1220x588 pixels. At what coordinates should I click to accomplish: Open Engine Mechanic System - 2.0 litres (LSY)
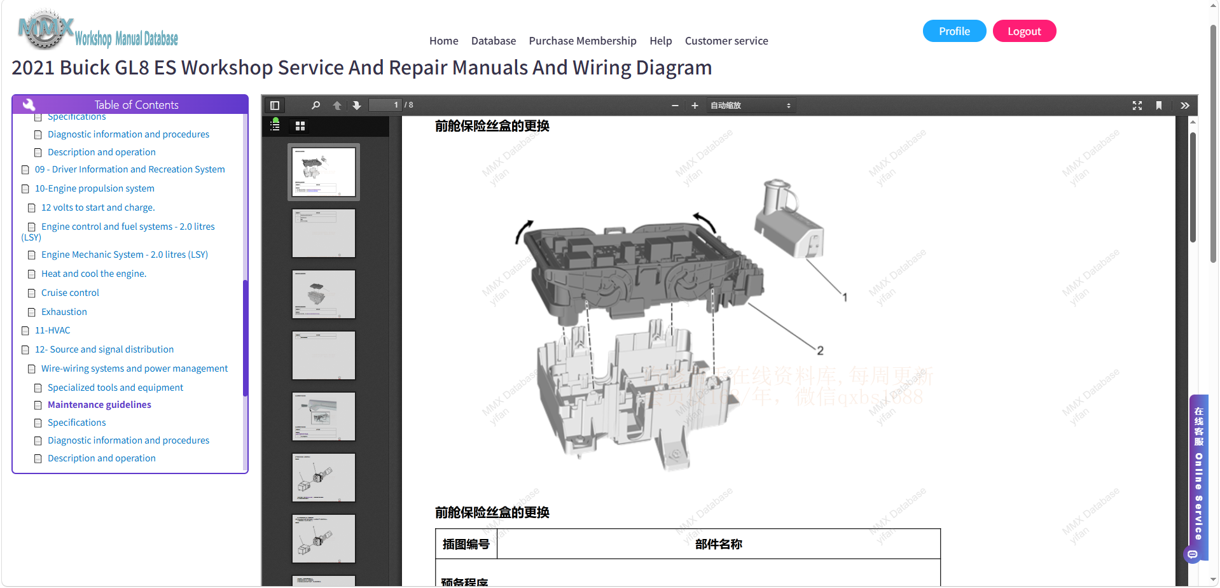125,255
